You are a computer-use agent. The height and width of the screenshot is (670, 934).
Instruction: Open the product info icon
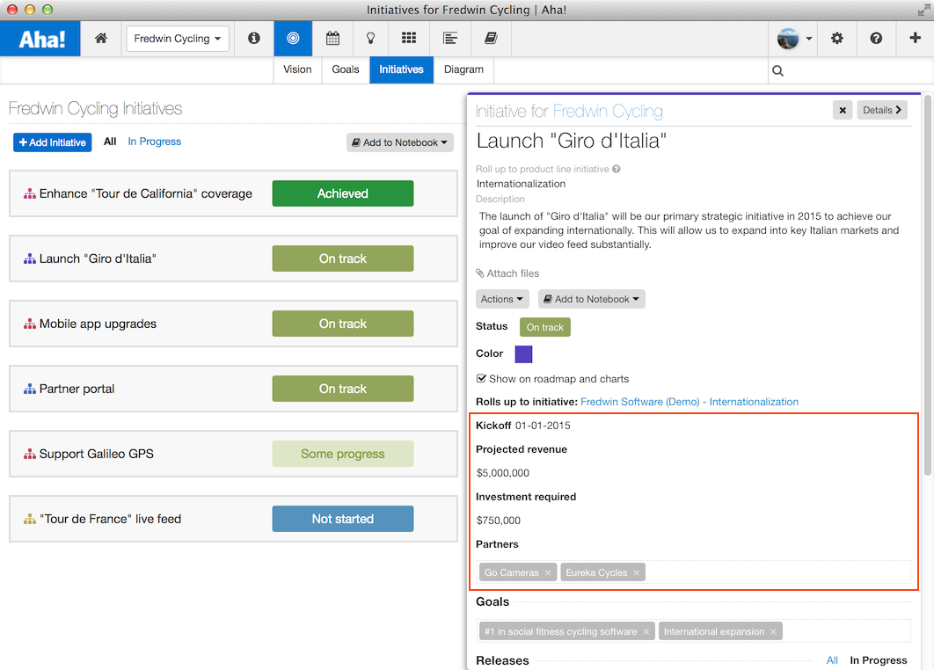254,38
